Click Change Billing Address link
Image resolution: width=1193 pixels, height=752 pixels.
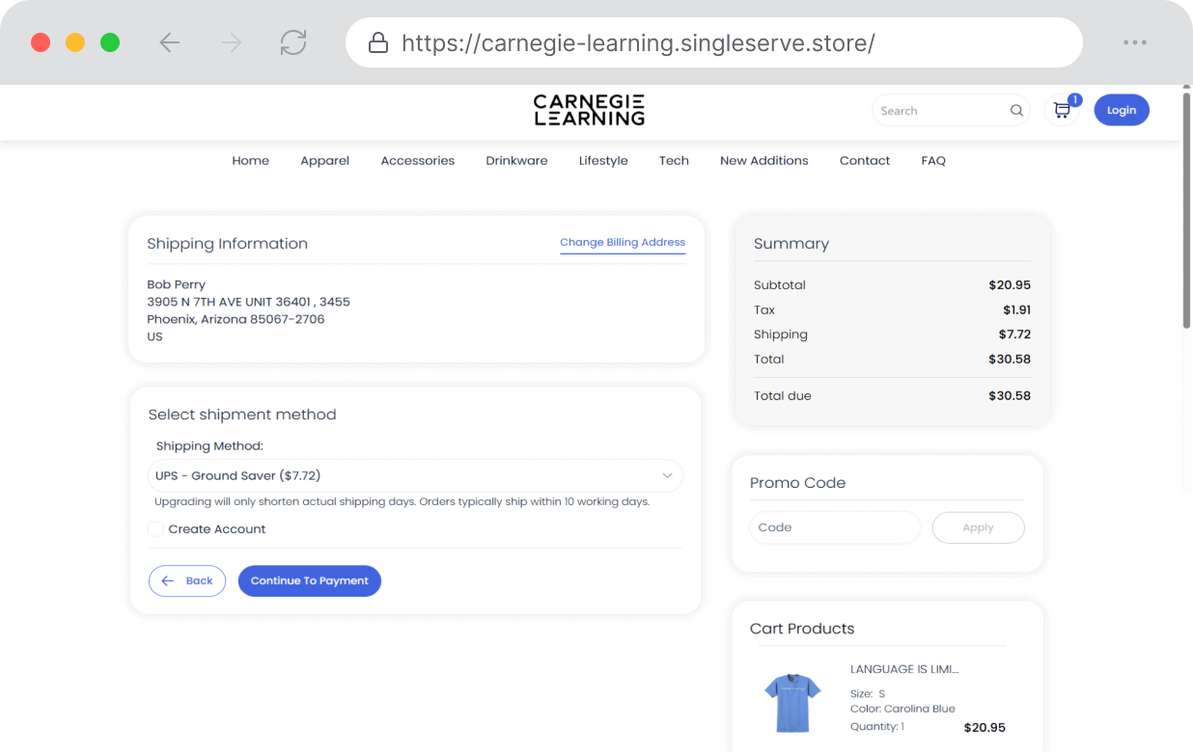click(623, 243)
